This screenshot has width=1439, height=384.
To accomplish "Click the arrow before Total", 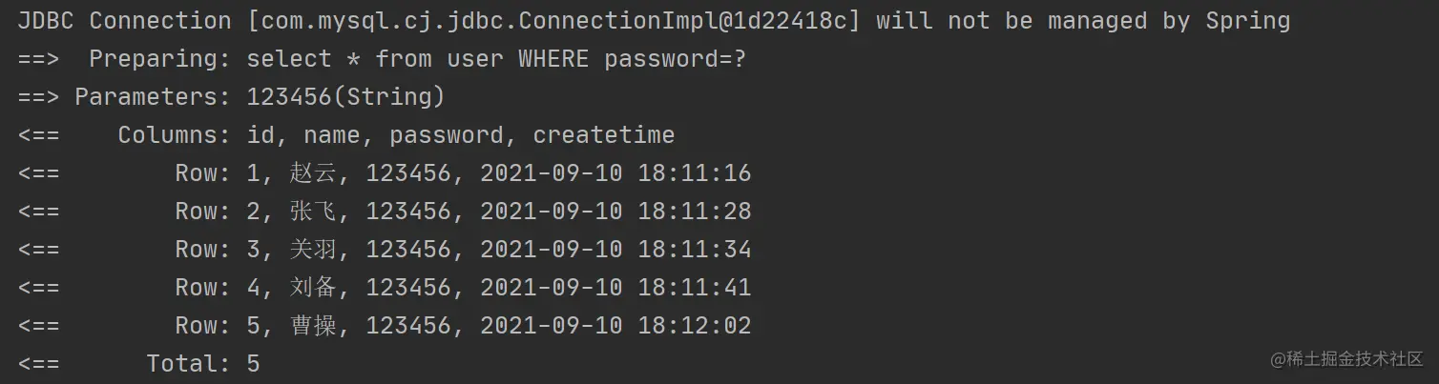I will tap(38, 364).
